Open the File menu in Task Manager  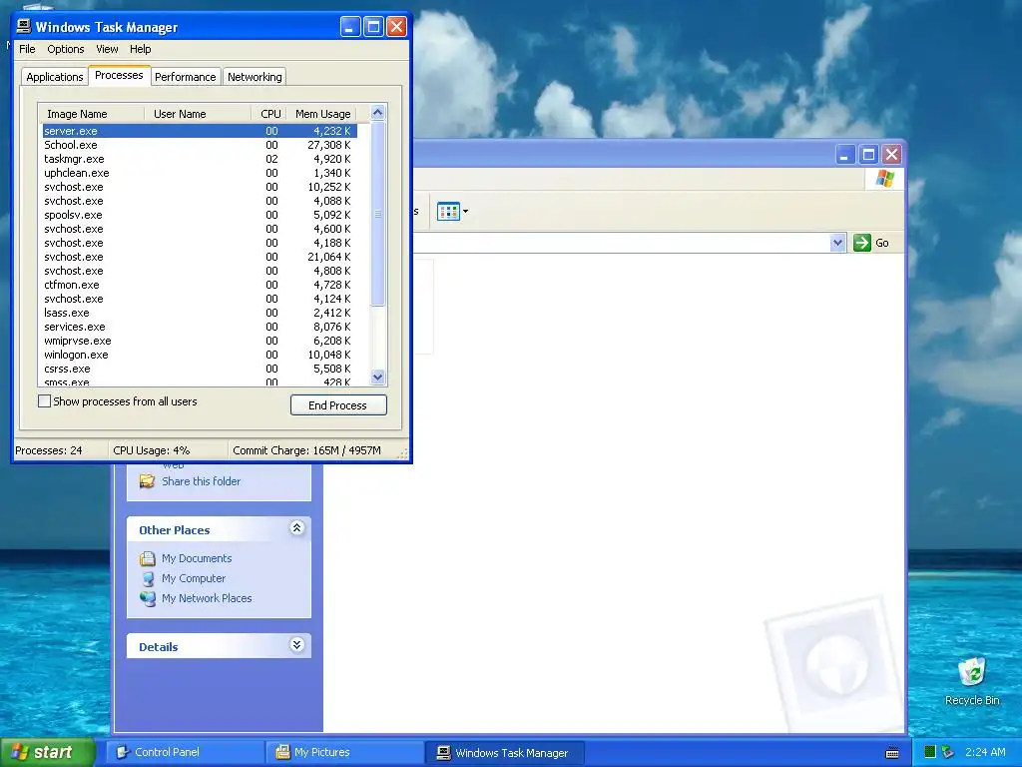27,49
